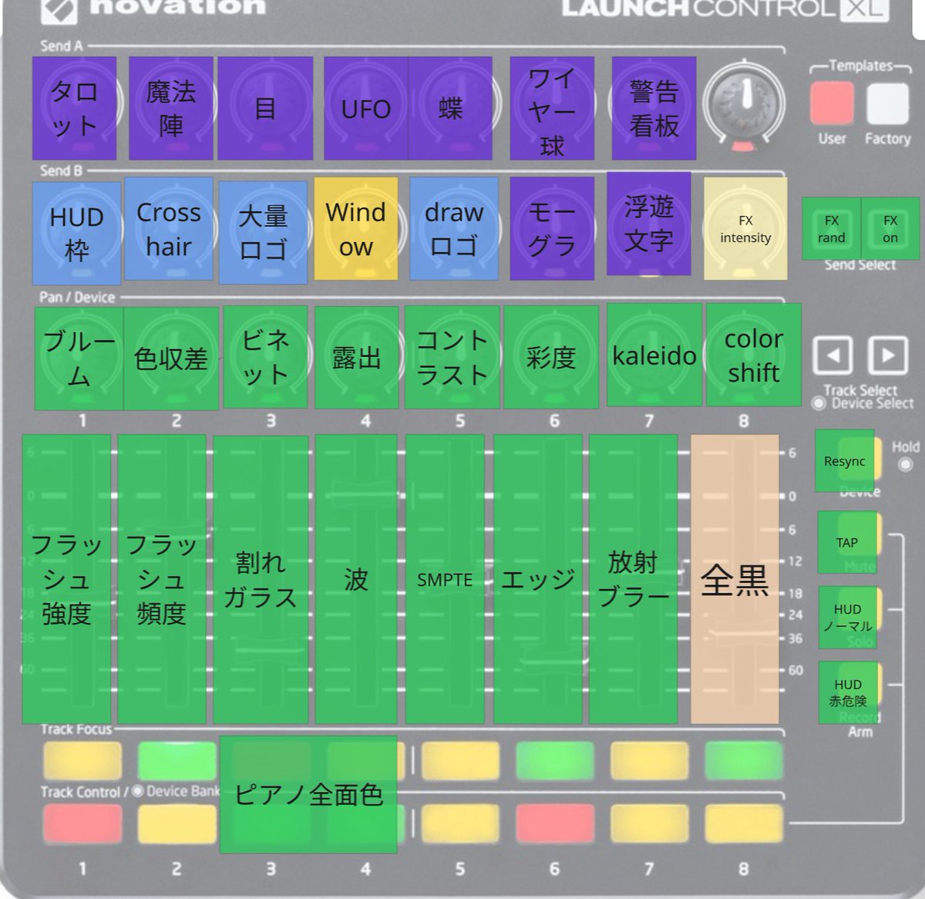Click the フラッシュ頻度 fader
This screenshot has width=925, height=899.
click(162, 579)
